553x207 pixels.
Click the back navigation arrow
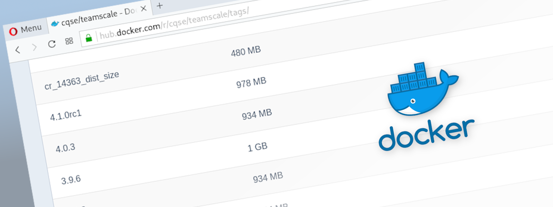pyautogui.click(x=18, y=50)
